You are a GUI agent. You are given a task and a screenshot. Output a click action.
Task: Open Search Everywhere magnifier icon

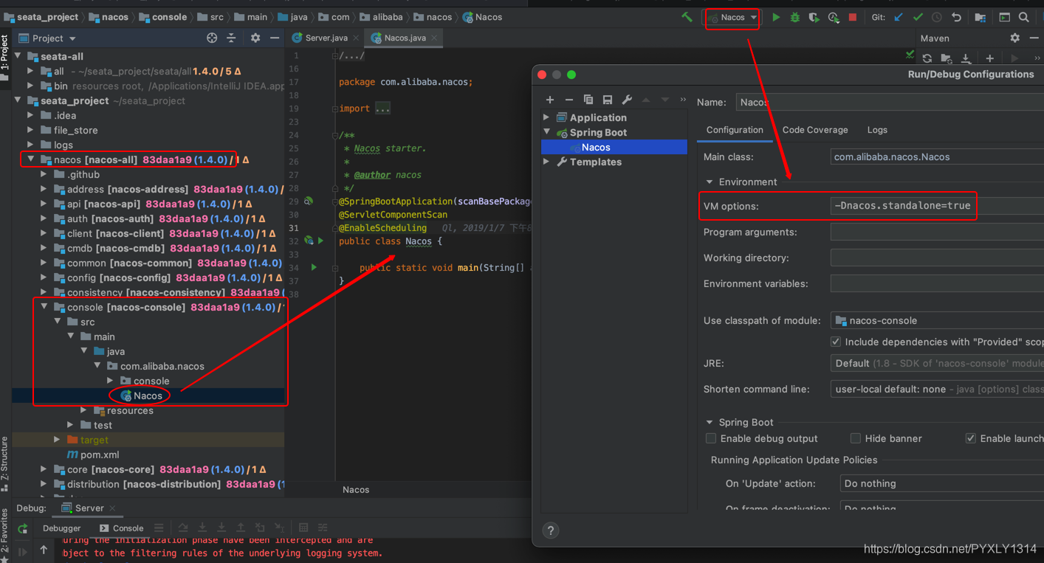point(1024,17)
